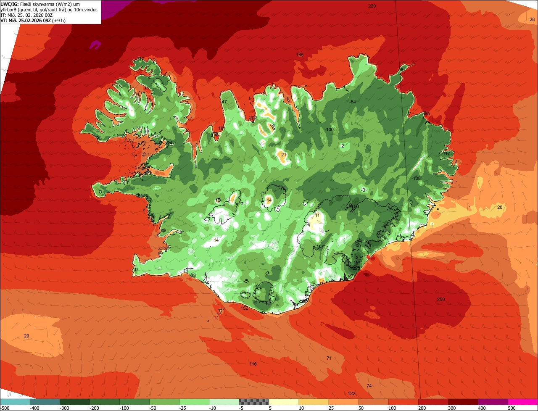Click the light orange swatch between 25 and 50
This screenshot has width=538, height=411.
[x=343, y=402]
